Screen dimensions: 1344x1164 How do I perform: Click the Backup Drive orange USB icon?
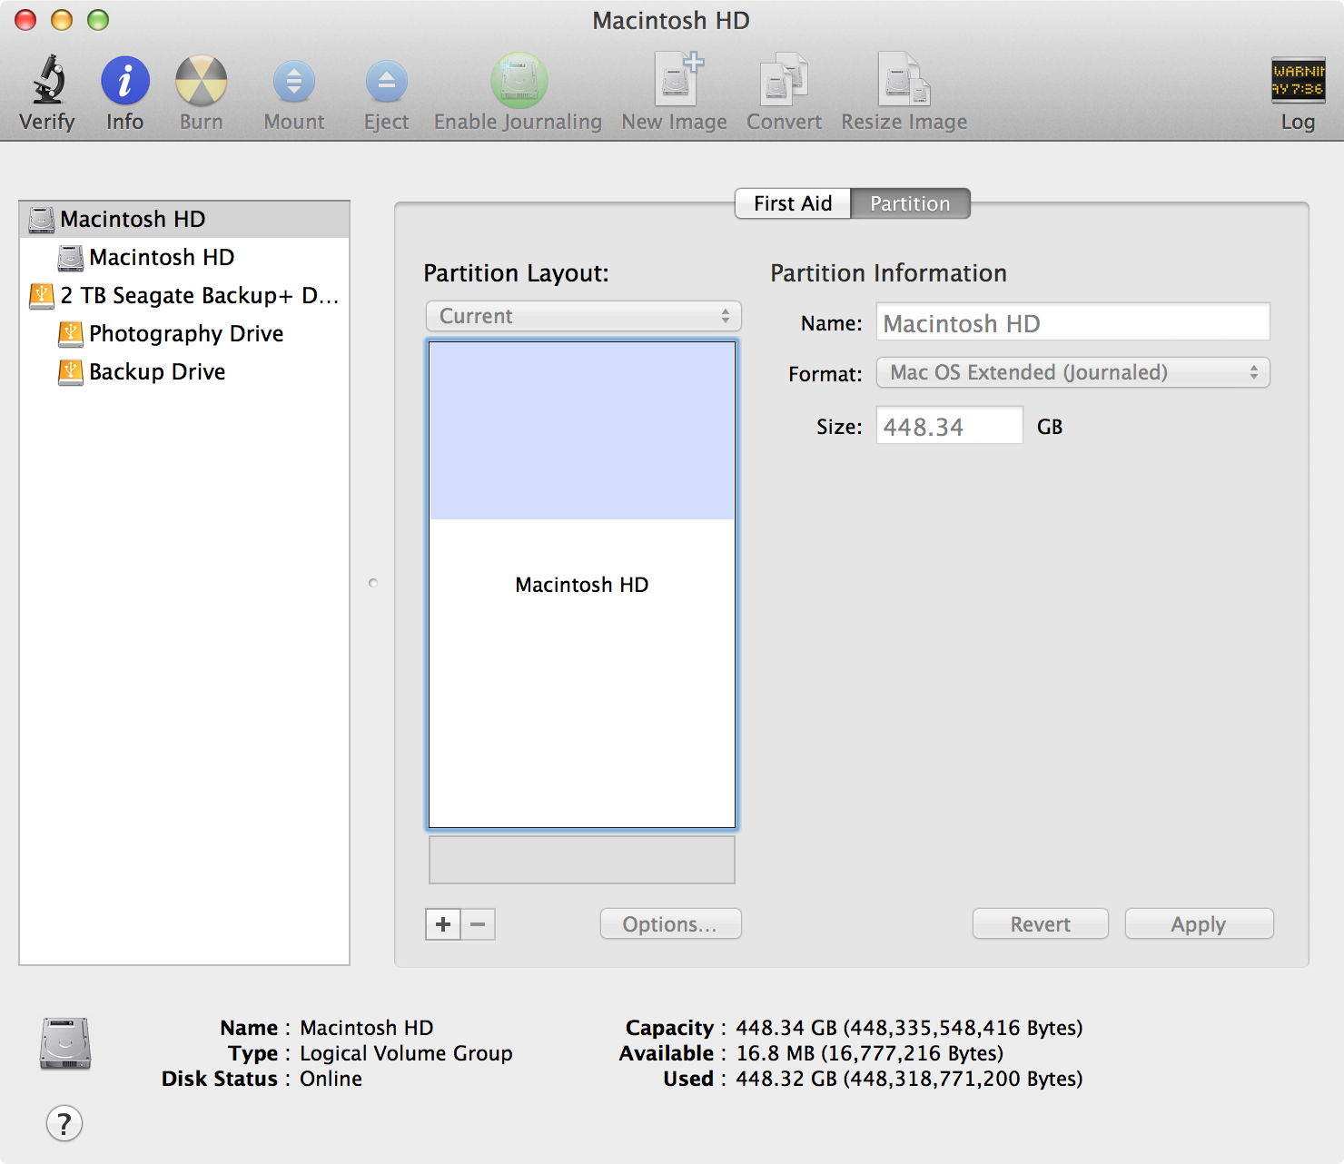click(x=70, y=371)
